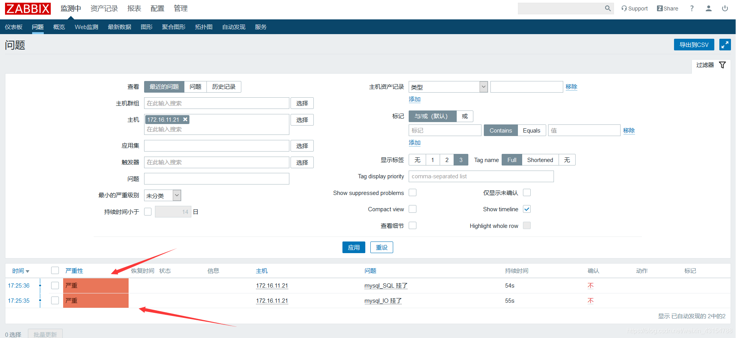Enable 查看细节 checkbox
This screenshot has height=338, width=736.
[x=413, y=226]
